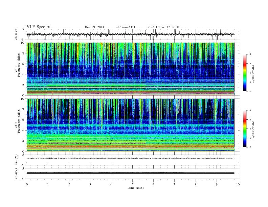Click the time axis tick label "5"
268x207 pixels.
[132, 184]
